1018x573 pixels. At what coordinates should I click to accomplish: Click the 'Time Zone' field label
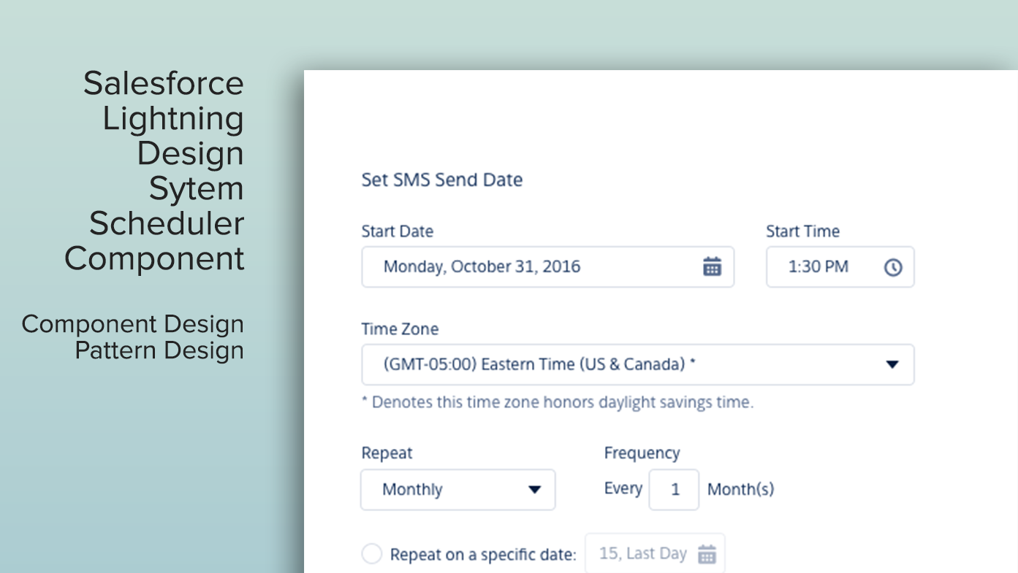[400, 329]
